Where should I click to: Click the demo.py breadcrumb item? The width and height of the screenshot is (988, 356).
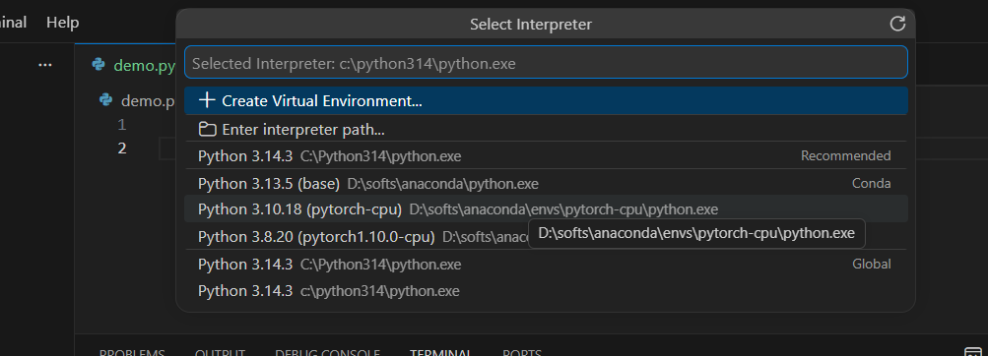point(136,100)
